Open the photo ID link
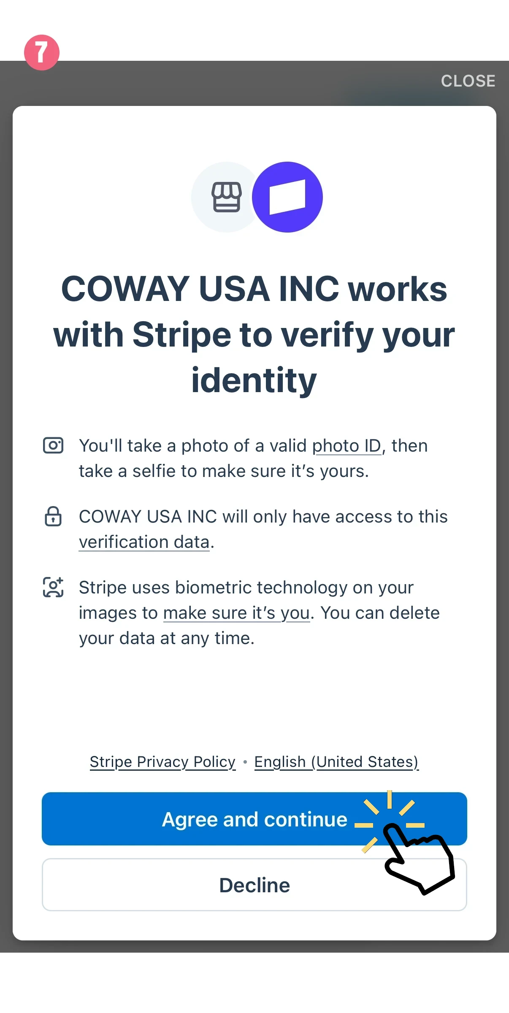The image size is (509, 1013). pyautogui.click(x=347, y=445)
